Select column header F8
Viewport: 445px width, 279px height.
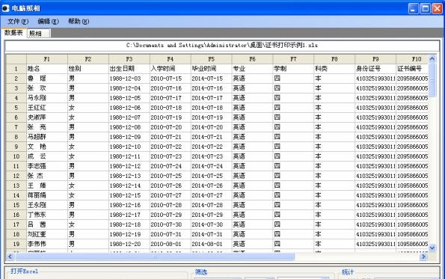click(x=334, y=59)
